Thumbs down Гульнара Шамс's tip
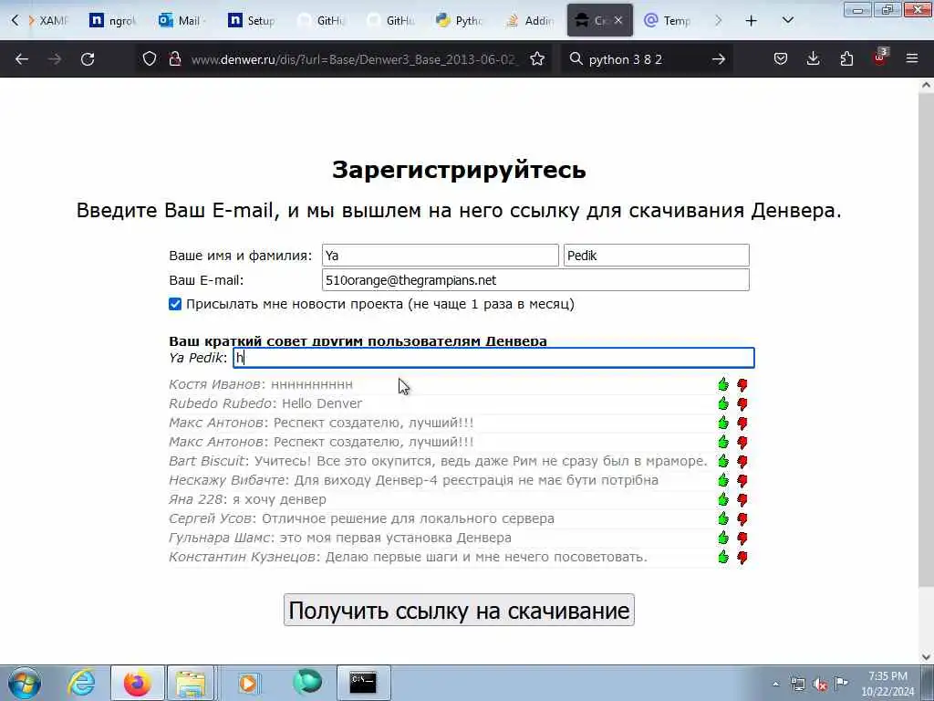 tap(742, 538)
